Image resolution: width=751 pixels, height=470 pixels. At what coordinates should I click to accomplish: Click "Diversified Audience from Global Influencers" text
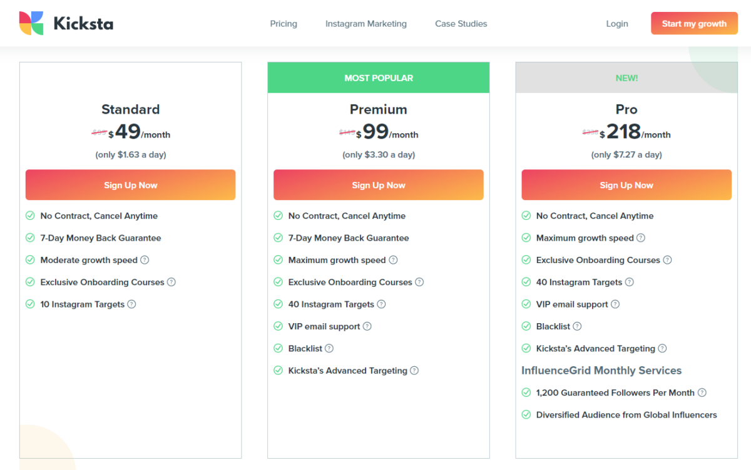(626, 414)
